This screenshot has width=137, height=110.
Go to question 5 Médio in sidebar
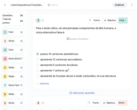click(x=13, y=68)
